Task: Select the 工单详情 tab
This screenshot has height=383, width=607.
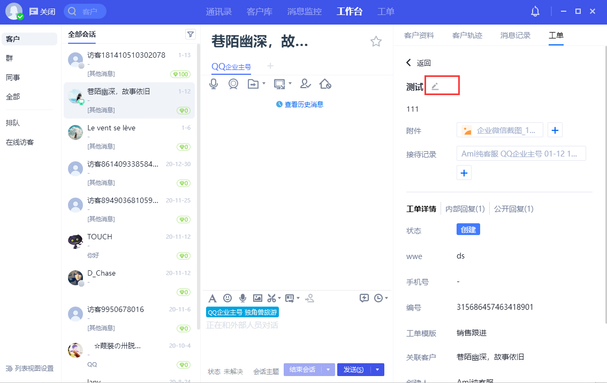Action: (x=421, y=209)
